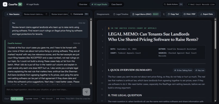Click the Legal Memo title heading
219x104 pixels.
tap(153, 37)
